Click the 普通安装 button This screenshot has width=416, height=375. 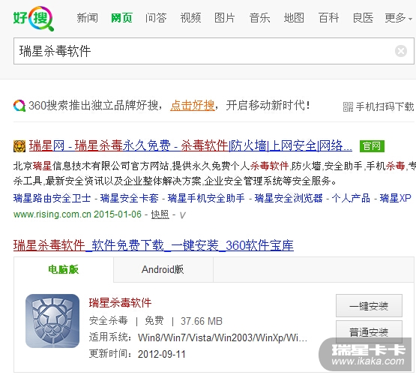pos(369,331)
